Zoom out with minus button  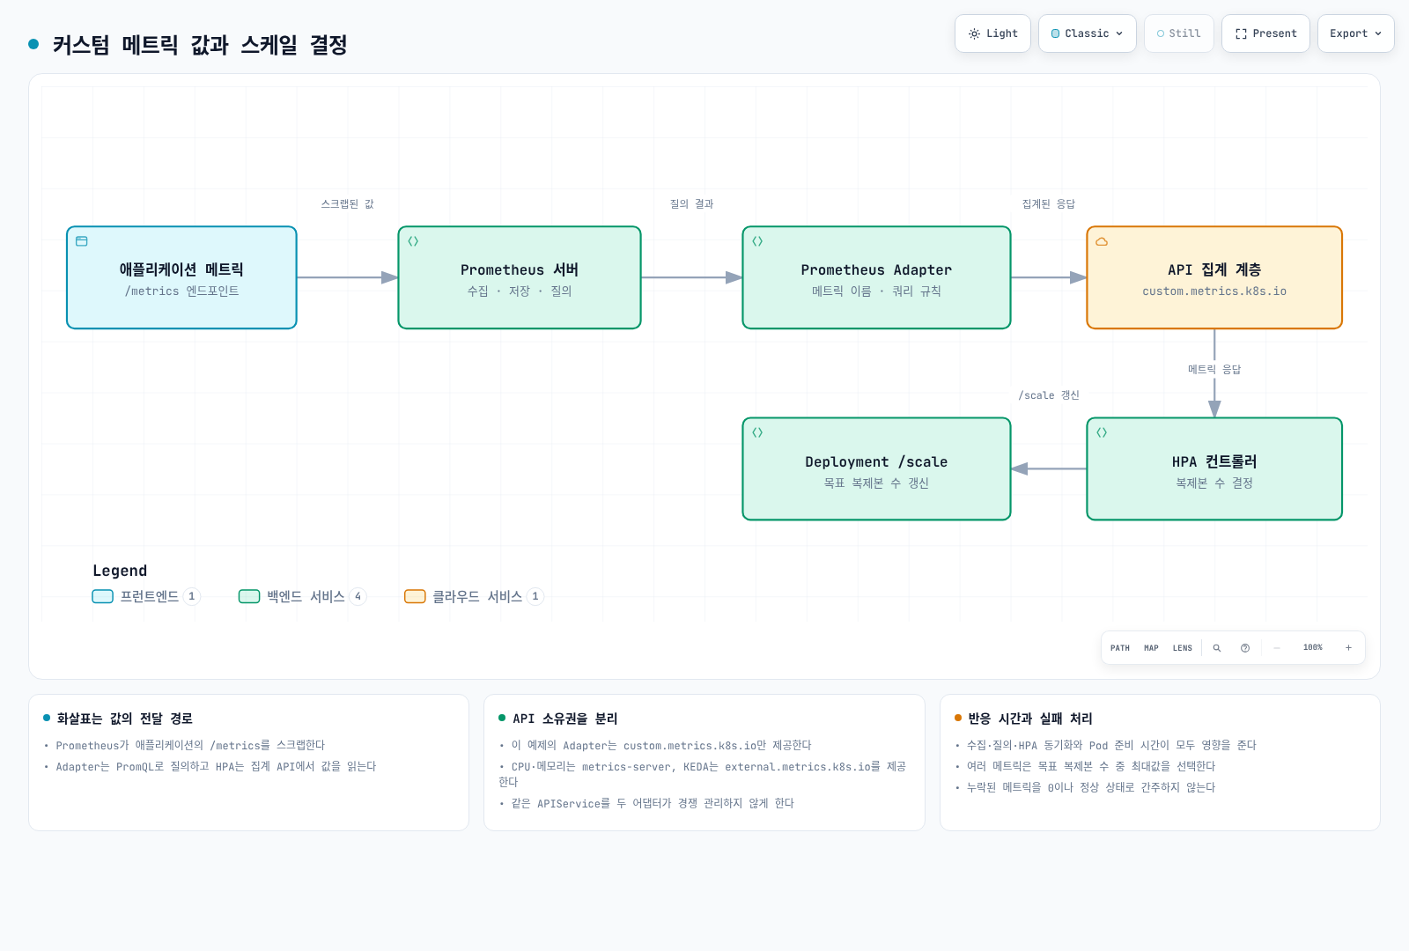coord(1277,648)
